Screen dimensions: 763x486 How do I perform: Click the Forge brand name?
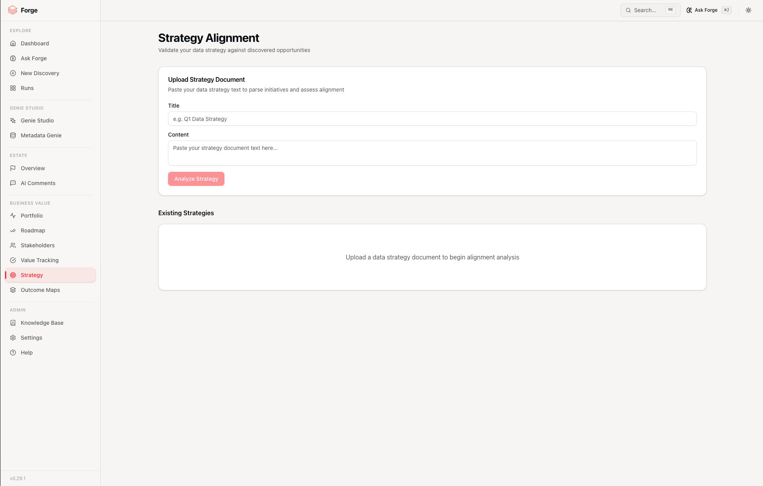click(x=29, y=10)
